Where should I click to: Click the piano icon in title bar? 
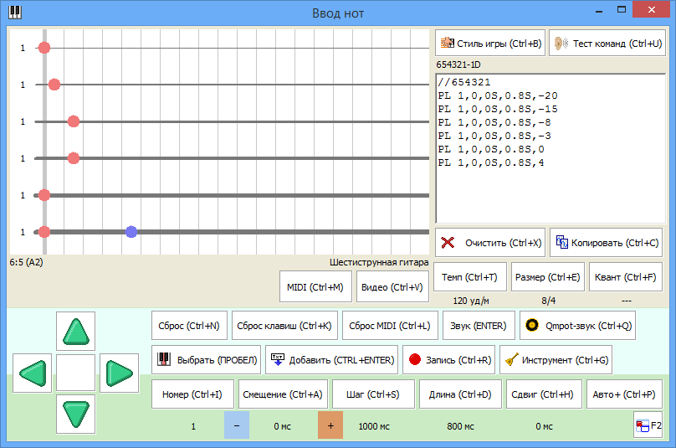click(15, 12)
